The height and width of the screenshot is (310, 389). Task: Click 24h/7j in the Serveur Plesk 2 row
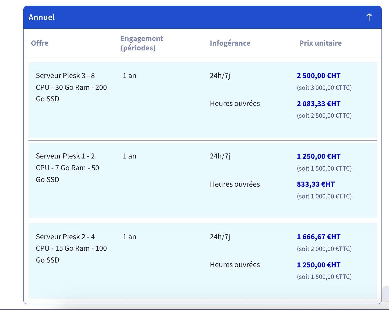coord(220,237)
